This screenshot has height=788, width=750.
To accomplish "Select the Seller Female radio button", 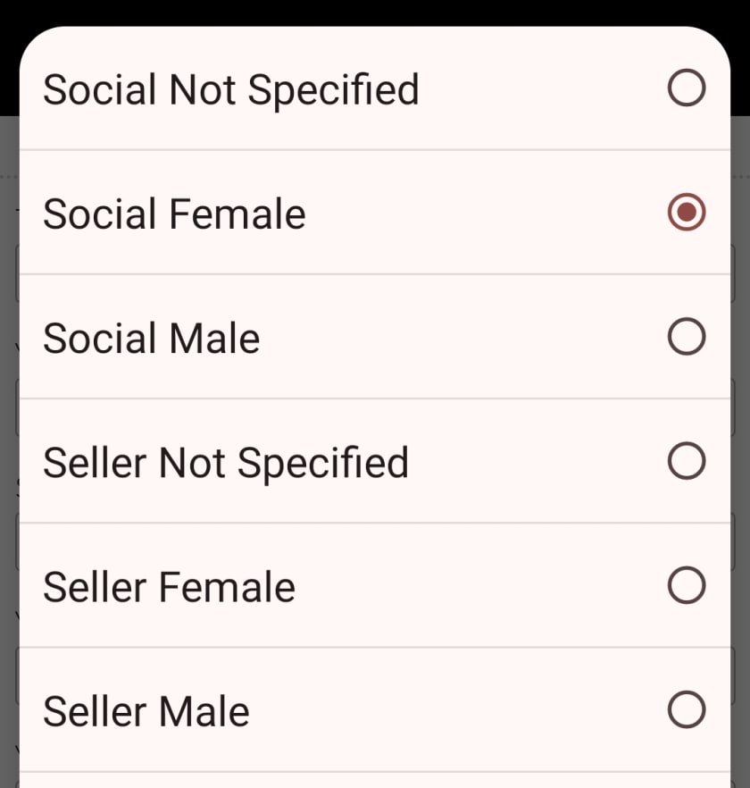I will point(687,585).
